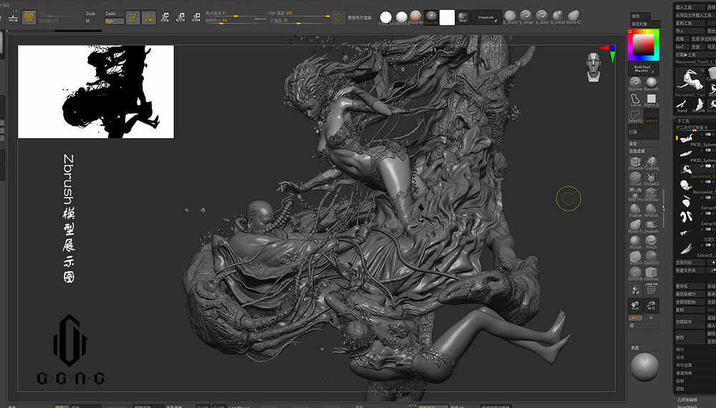Viewport: 716px width, 408px height.
Task: Click the 重命名 (Rename) button
Action: click(x=690, y=286)
